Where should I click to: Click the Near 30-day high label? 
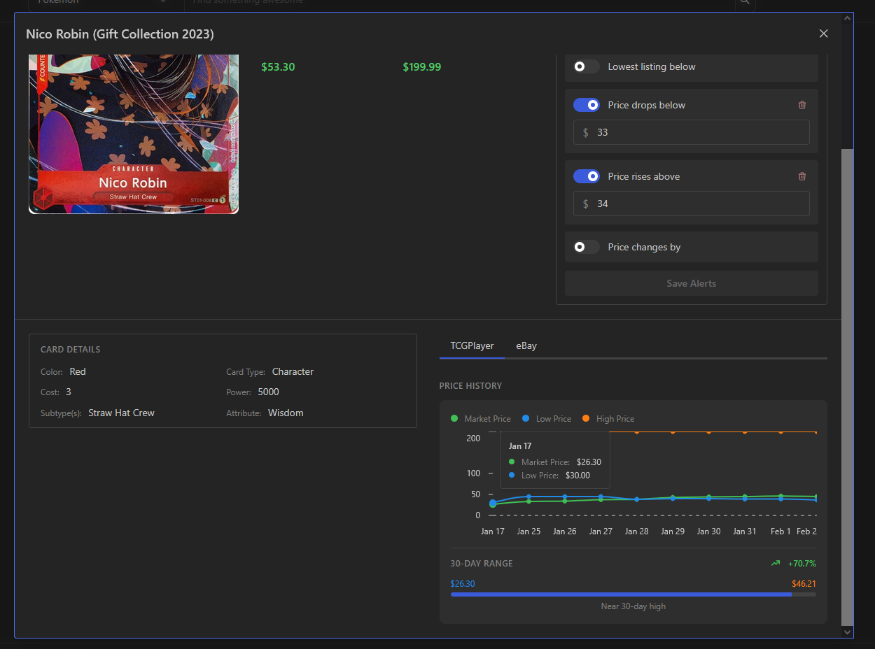click(x=633, y=606)
